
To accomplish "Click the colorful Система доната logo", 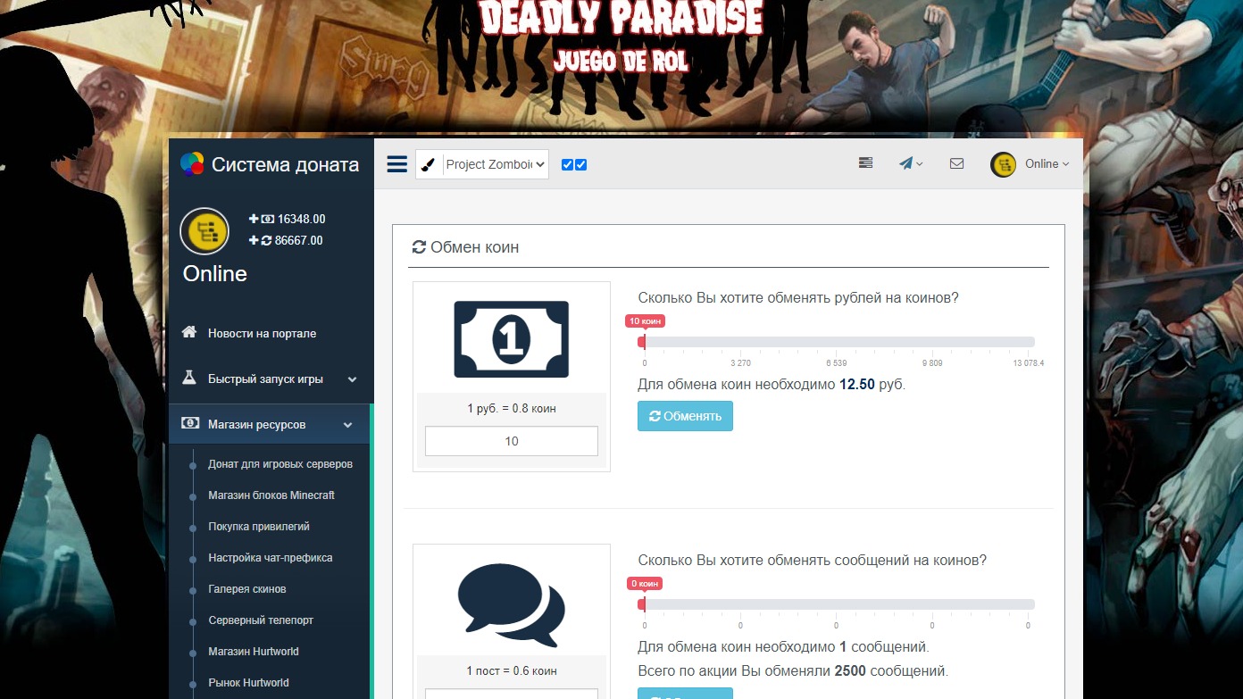I will pos(192,164).
